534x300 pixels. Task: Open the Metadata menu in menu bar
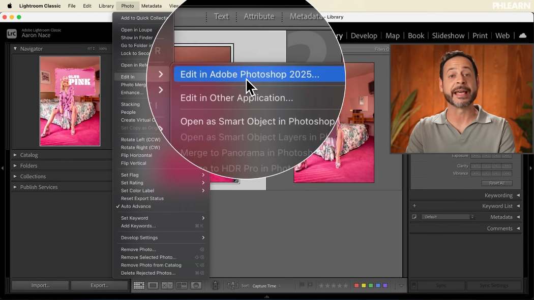(152, 6)
